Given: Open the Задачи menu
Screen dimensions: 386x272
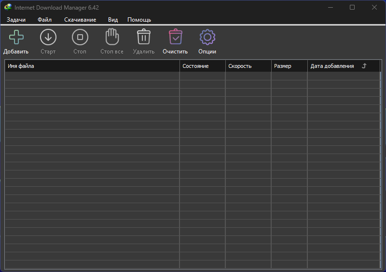Looking at the screenshot, I should [16, 20].
